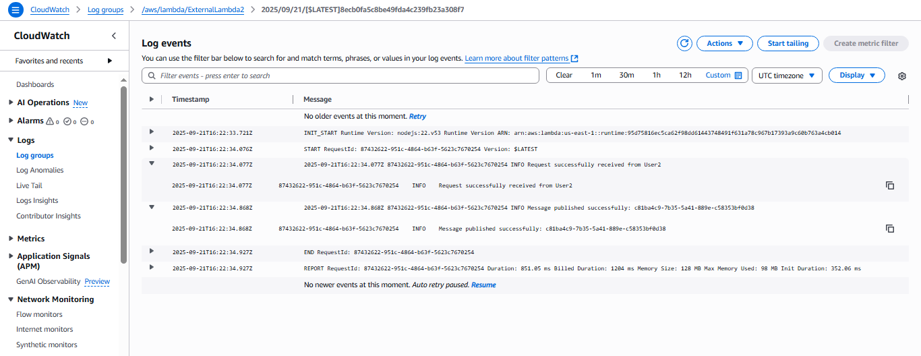Viewport: 921px width, 356px height.
Task: Click the Start tailing button
Action: 788,43
